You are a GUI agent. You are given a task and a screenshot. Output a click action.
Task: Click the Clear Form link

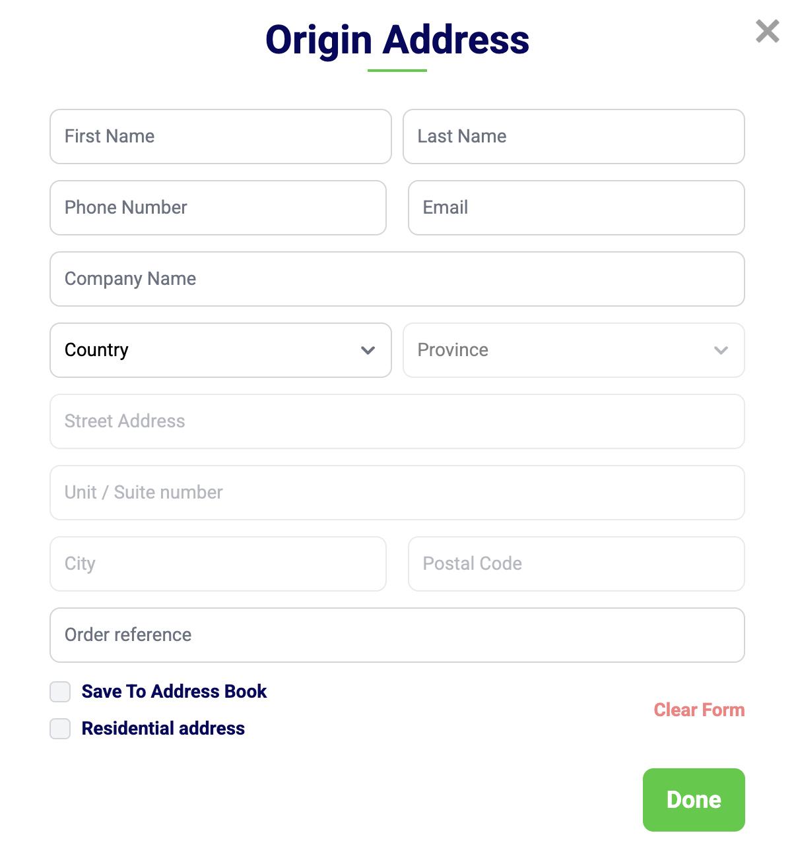[699, 710]
